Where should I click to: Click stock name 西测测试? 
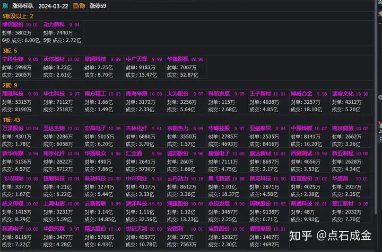(301, 154)
